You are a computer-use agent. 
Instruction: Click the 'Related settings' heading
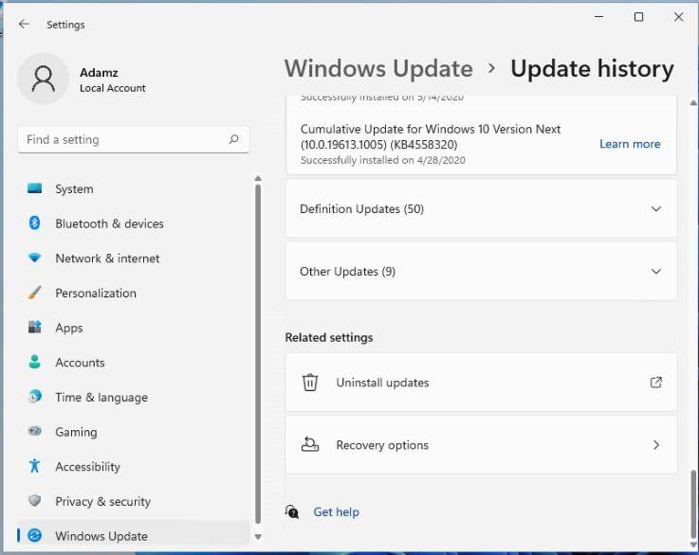pos(329,337)
